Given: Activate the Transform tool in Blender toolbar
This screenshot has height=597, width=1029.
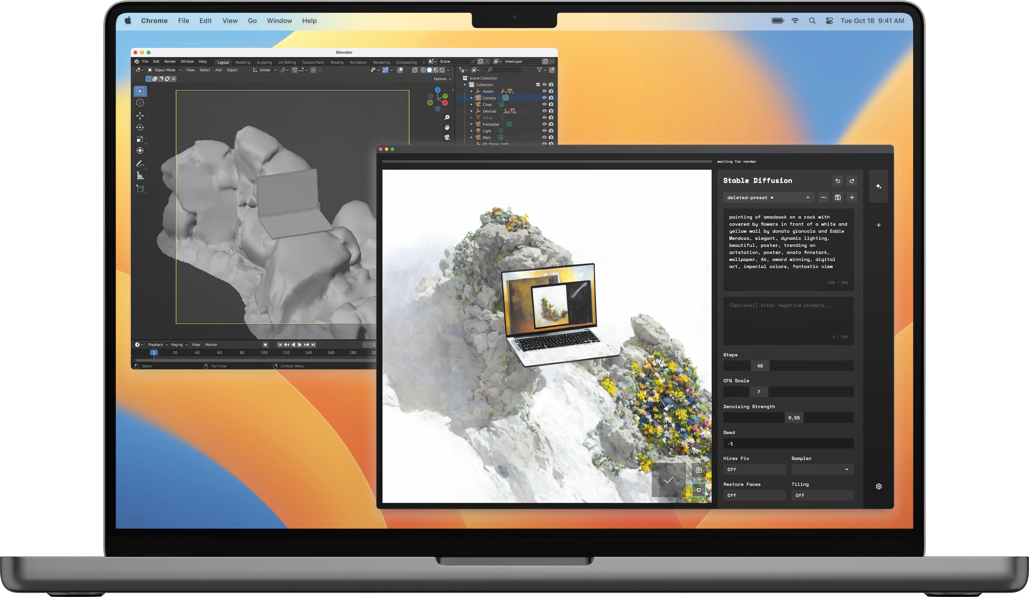Looking at the screenshot, I should click(x=140, y=151).
